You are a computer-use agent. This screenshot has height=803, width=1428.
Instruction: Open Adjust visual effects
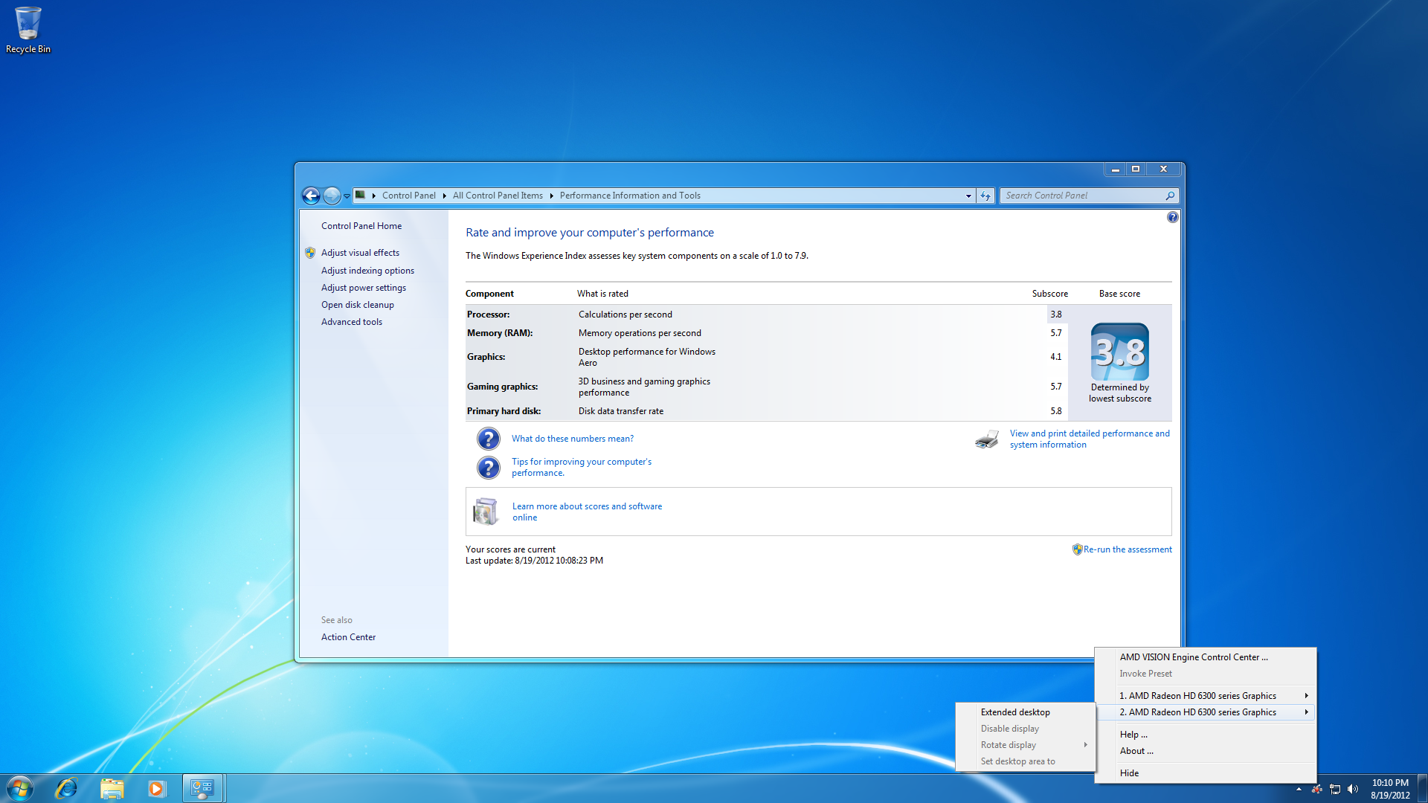tap(360, 253)
